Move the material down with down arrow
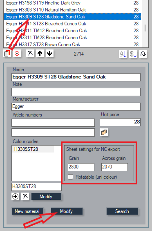The width and height of the screenshot is (152, 231). 49,53
